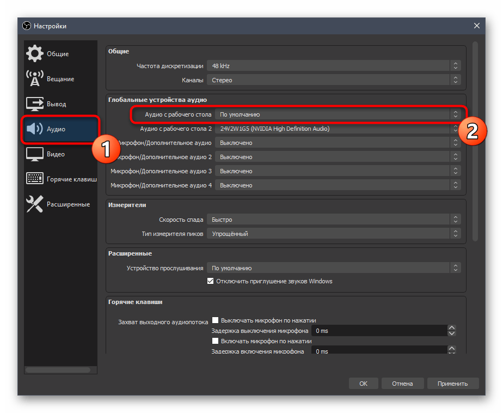Open the Горячие клавиши tab
This screenshot has width=503, height=413.
[60, 179]
